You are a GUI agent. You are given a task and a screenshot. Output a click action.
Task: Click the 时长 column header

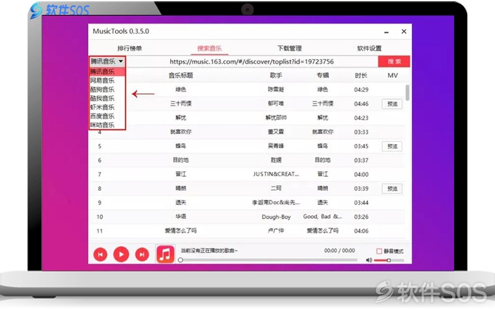(361, 75)
